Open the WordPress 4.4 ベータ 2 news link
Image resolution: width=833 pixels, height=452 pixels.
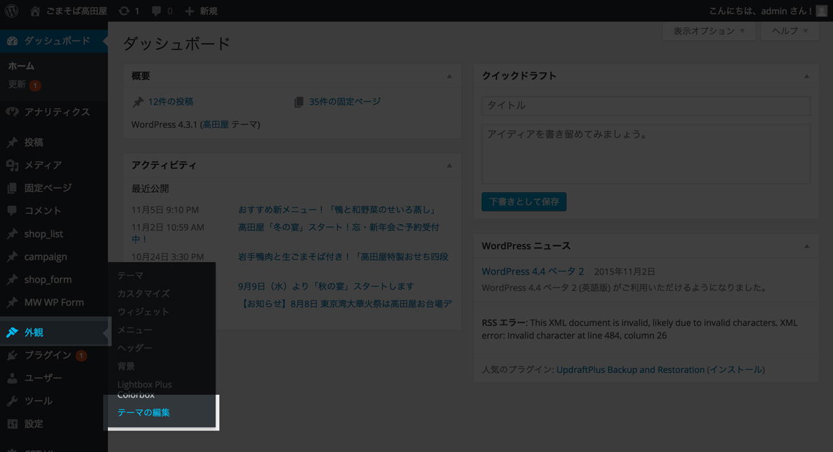(x=533, y=271)
